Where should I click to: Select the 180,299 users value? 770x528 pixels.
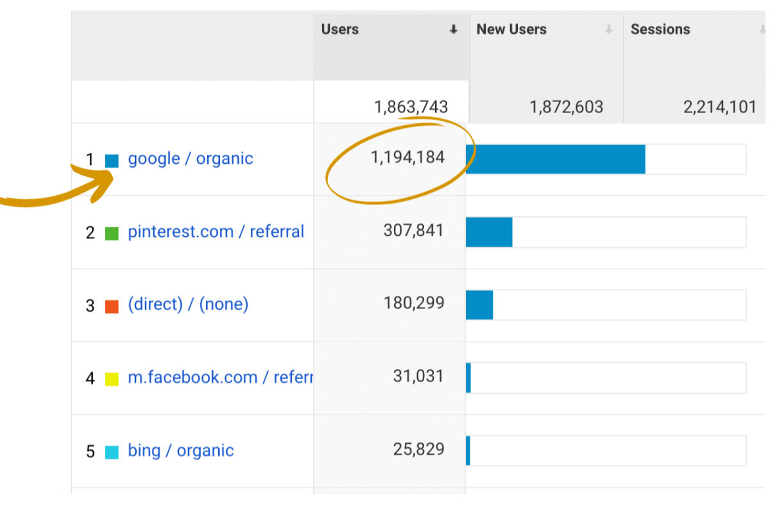click(x=414, y=303)
